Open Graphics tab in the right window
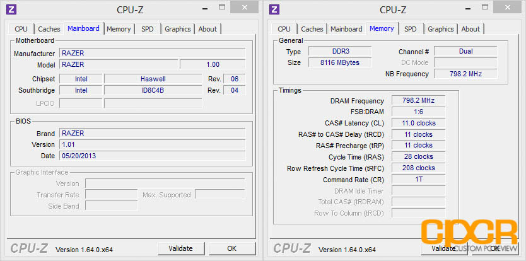526x261 pixels. click(441, 29)
